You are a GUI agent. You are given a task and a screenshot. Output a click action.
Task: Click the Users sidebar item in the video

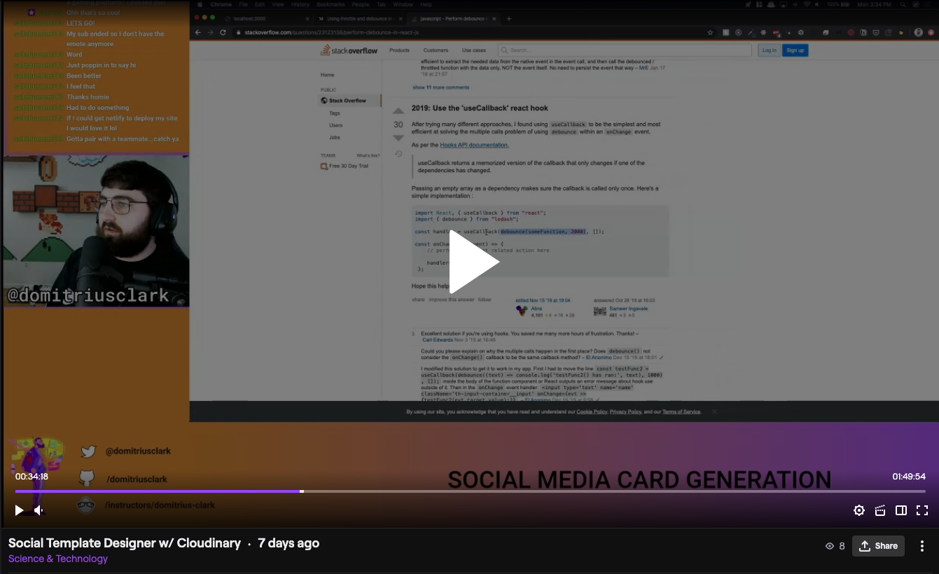(x=336, y=125)
